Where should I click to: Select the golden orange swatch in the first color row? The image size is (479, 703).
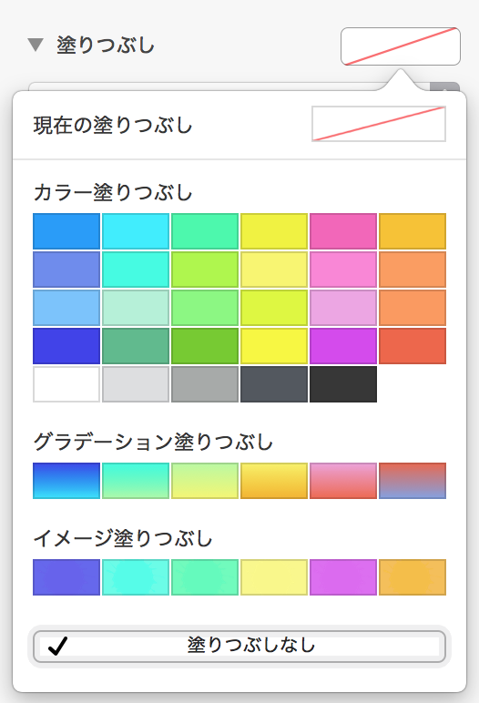[413, 231]
